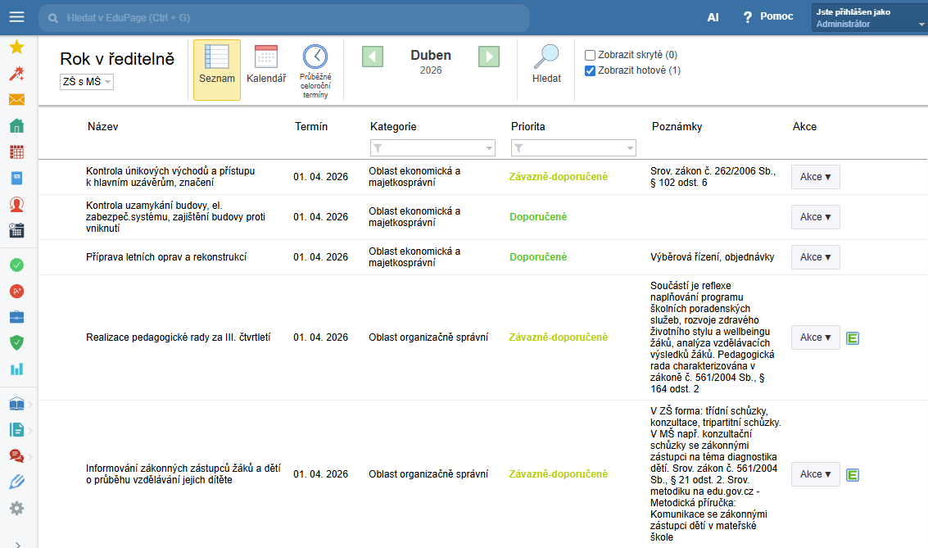Screen dimensions: 928x548
Task: Click green E icon for pedagogické rady row
Action: click(852, 337)
